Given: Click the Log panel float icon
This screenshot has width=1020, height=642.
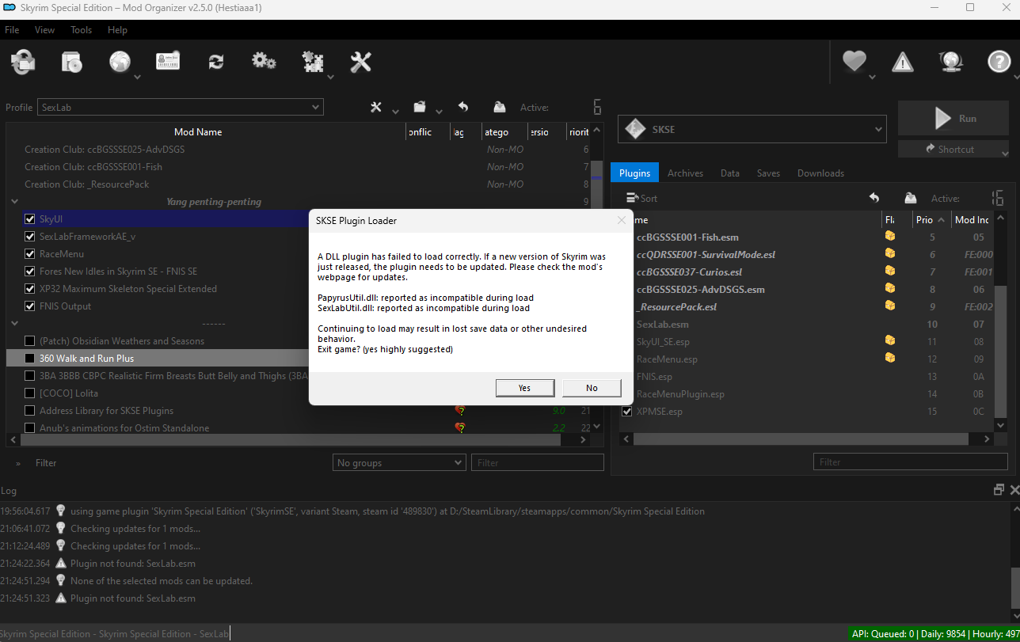Looking at the screenshot, I should click(x=999, y=490).
